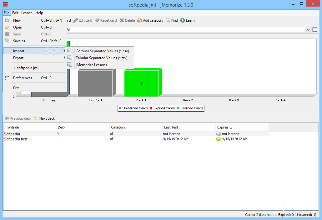Import jMemorize Lessons
The image size is (322, 220).
point(100,65)
